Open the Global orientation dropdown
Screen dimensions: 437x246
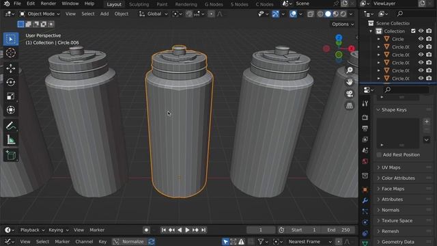[153, 14]
